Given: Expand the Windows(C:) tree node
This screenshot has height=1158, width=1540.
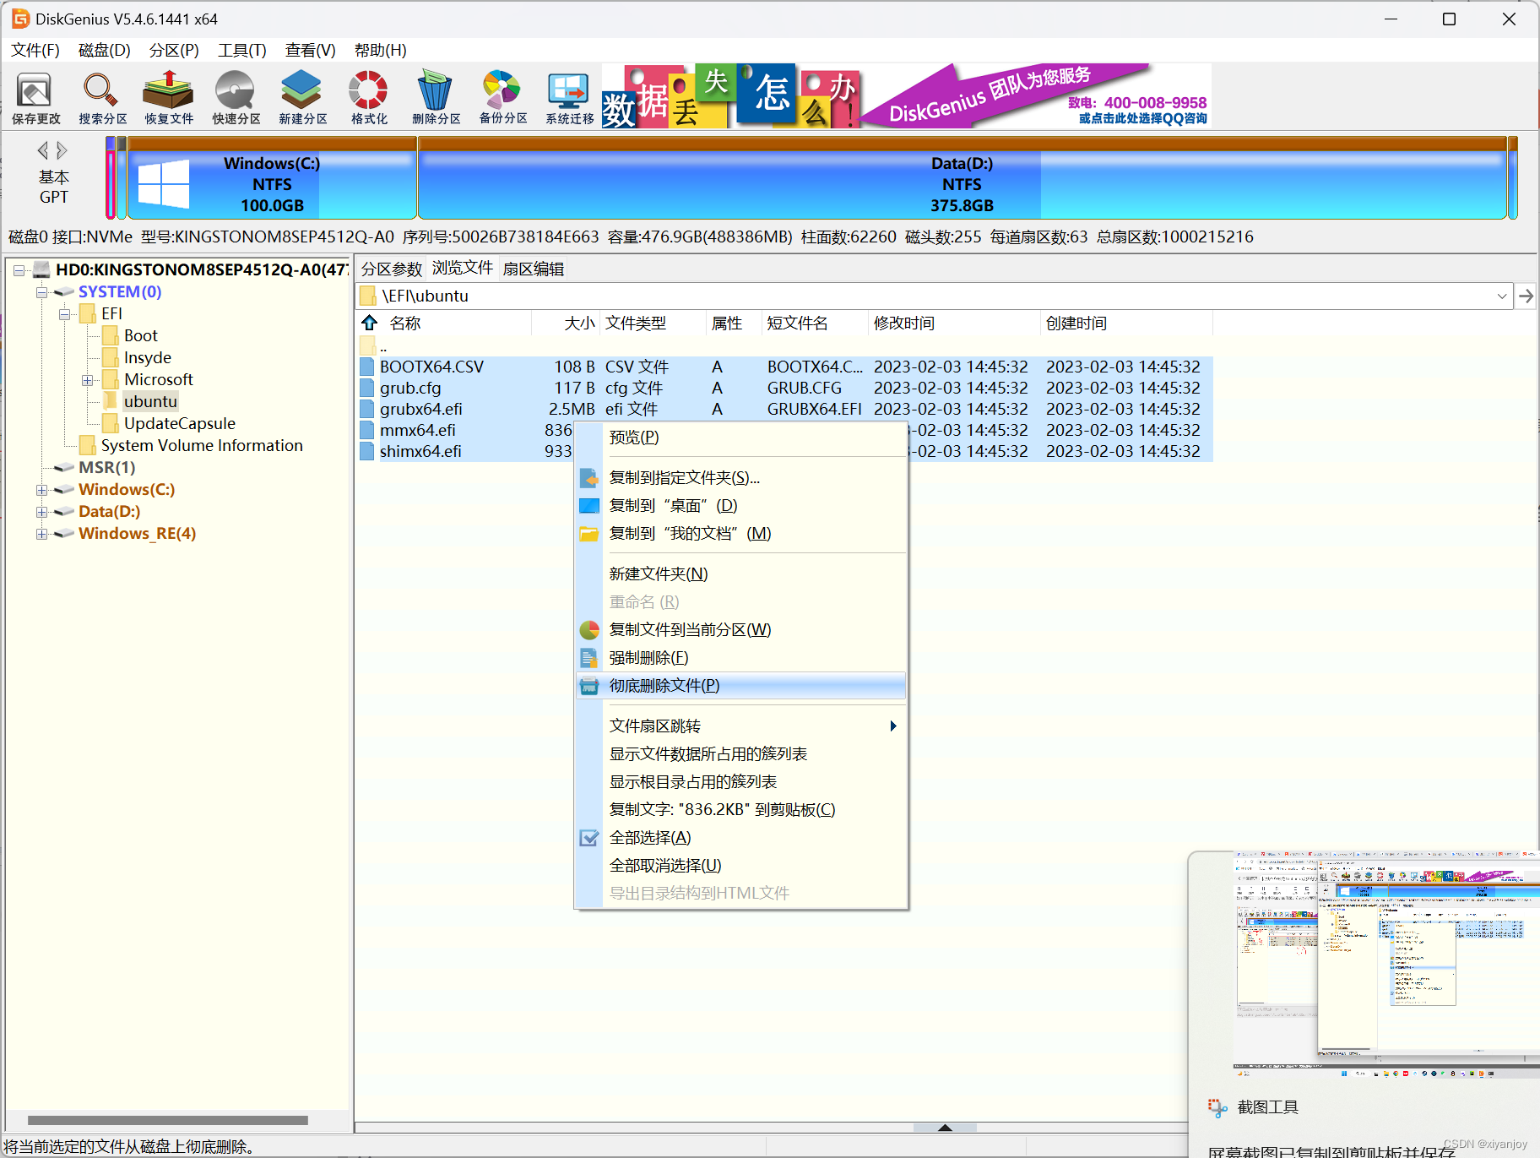Looking at the screenshot, I should click(x=41, y=490).
